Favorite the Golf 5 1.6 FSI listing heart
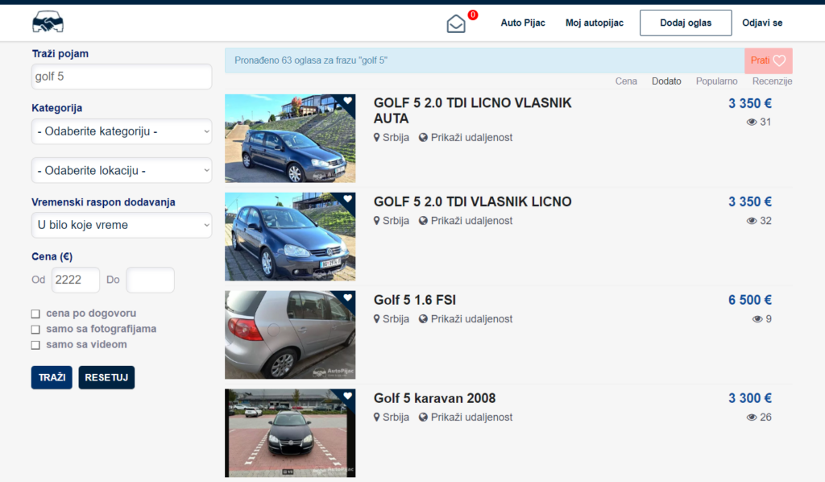825x482 pixels. 348,297
